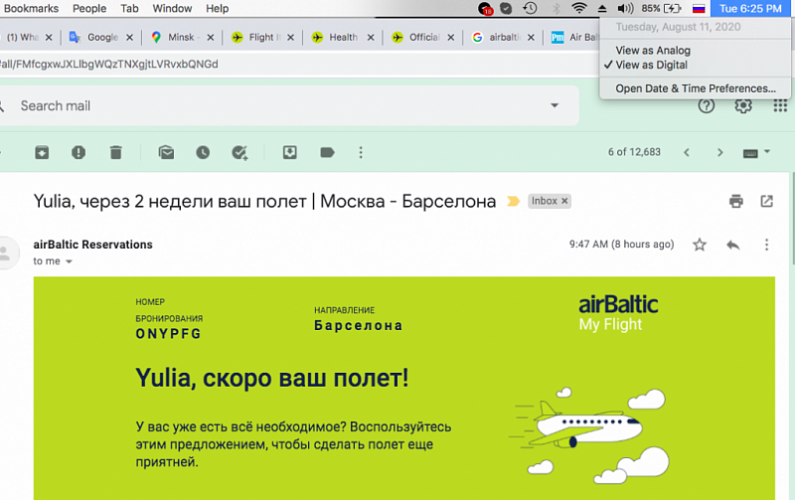The width and height of the screenshot is (795, 500).
Task: Open the Labels icon in the toolbar
Action: [x=328, y=152]
